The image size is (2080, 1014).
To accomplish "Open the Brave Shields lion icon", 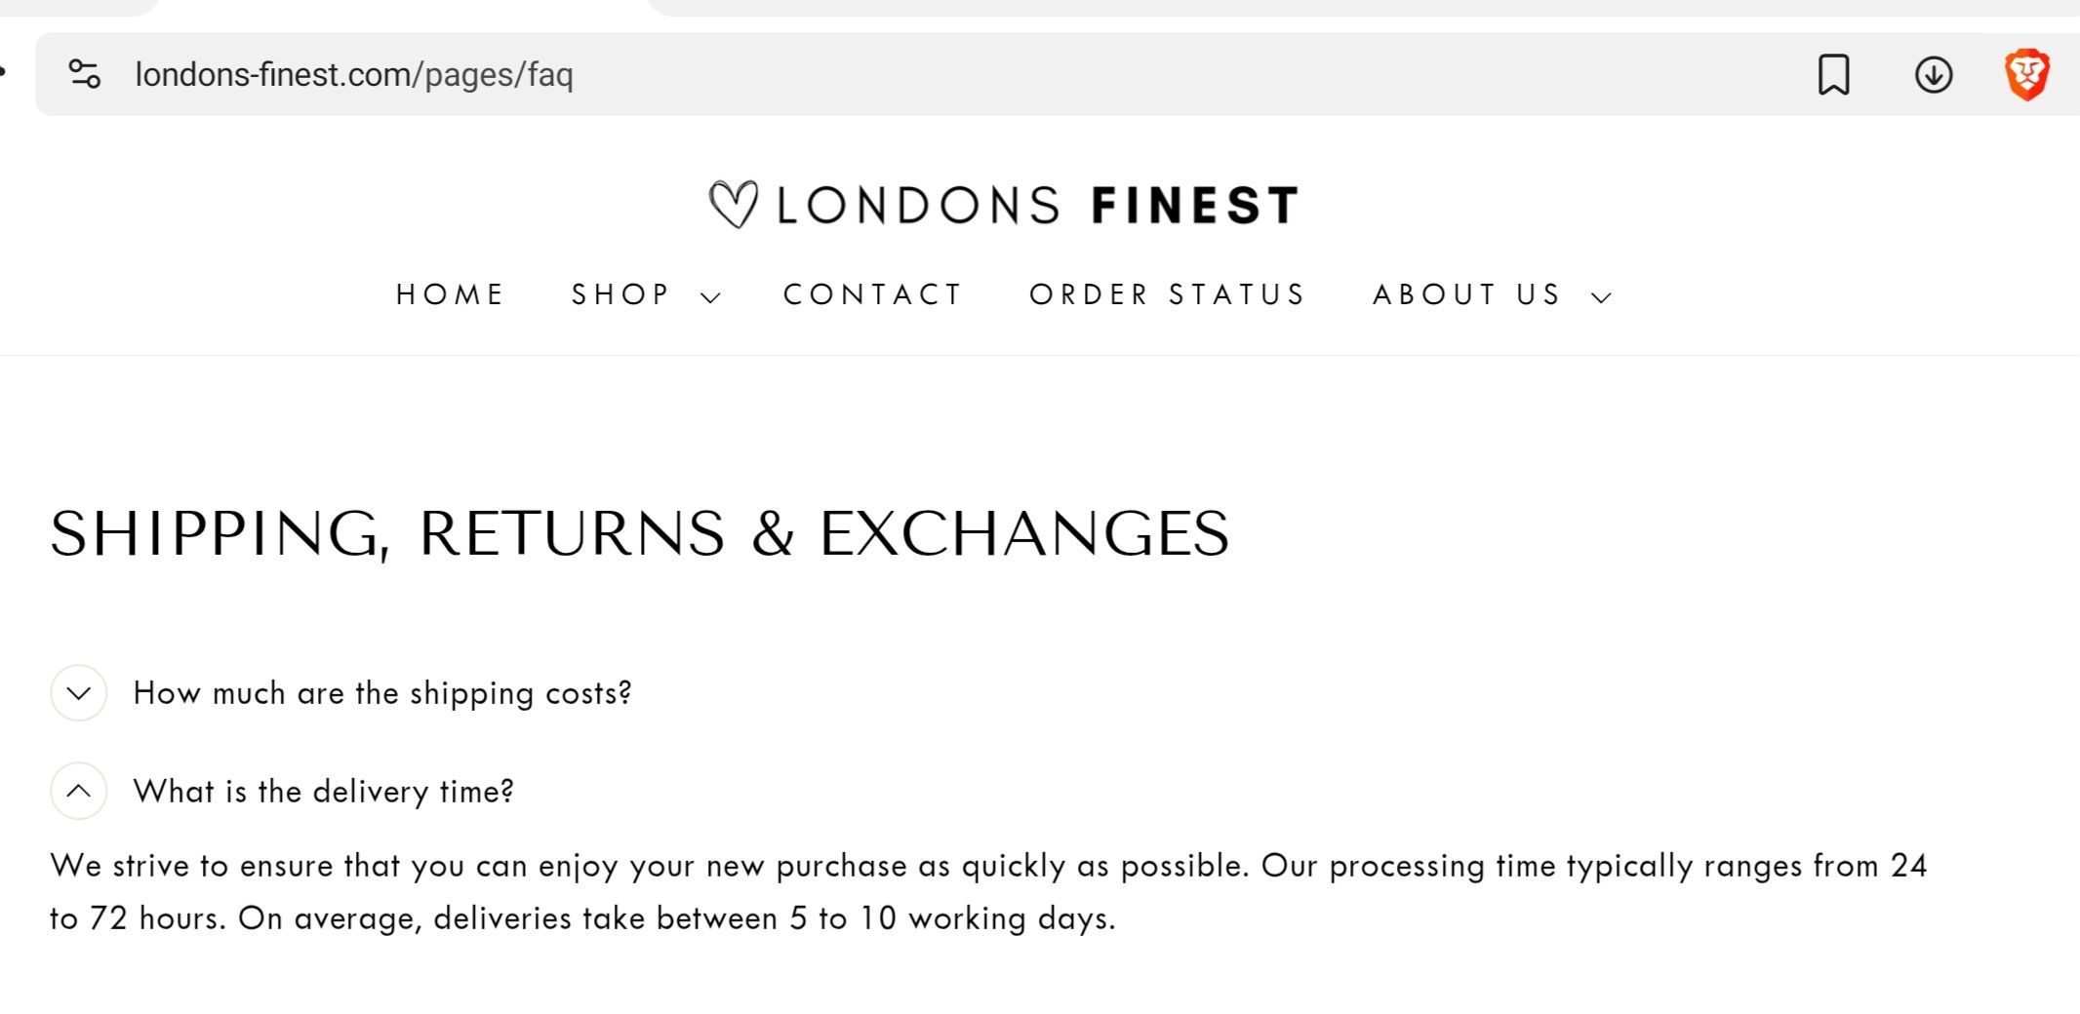I will click(2026, 74).
